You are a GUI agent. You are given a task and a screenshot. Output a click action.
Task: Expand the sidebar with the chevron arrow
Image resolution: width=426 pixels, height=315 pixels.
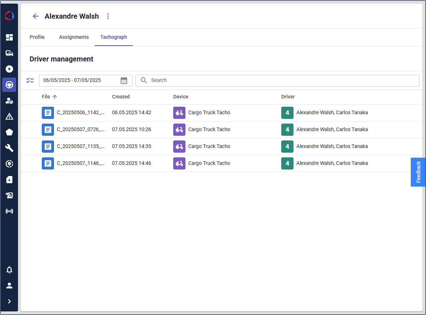click(9, 301)
